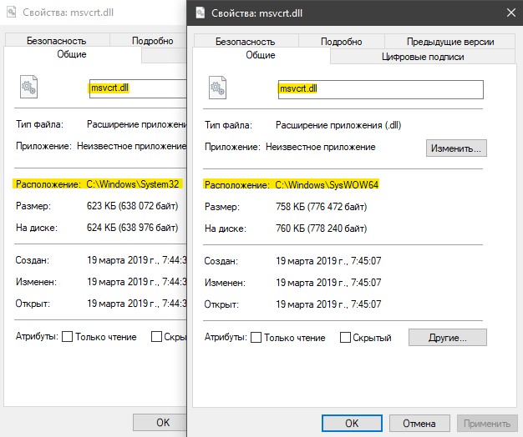The image size is (523, 437).
Task: Select the "Цифровые подписи" tab
Action: (423, 57)
